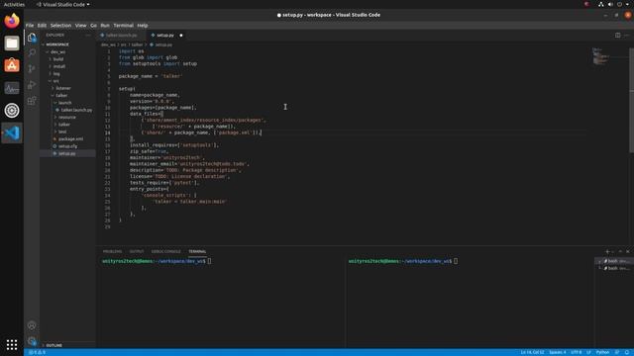Open setup.cfg in the explorer tree
The image size is (634, 356).
[x=67, y=146]
